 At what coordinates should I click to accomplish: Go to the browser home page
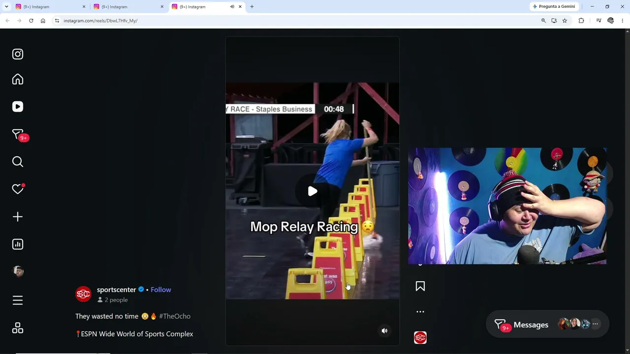tap(43, 21)
